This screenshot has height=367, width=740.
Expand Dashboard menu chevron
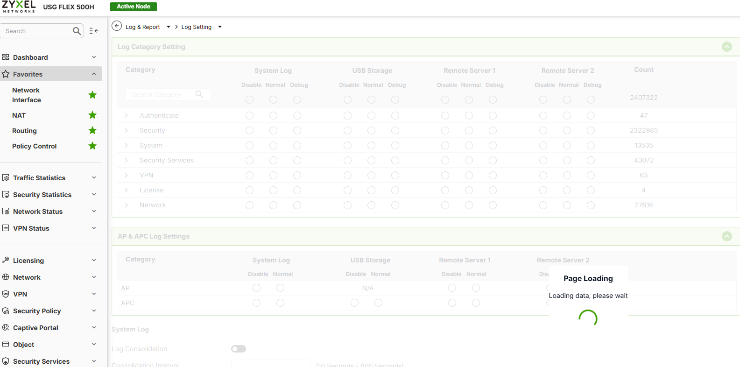coord(94,57)
